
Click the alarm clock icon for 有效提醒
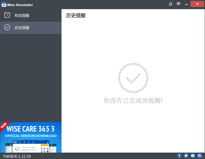tap(7, 15)
